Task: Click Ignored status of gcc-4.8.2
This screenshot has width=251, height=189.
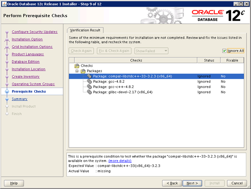Action: [x=204, y=82]
